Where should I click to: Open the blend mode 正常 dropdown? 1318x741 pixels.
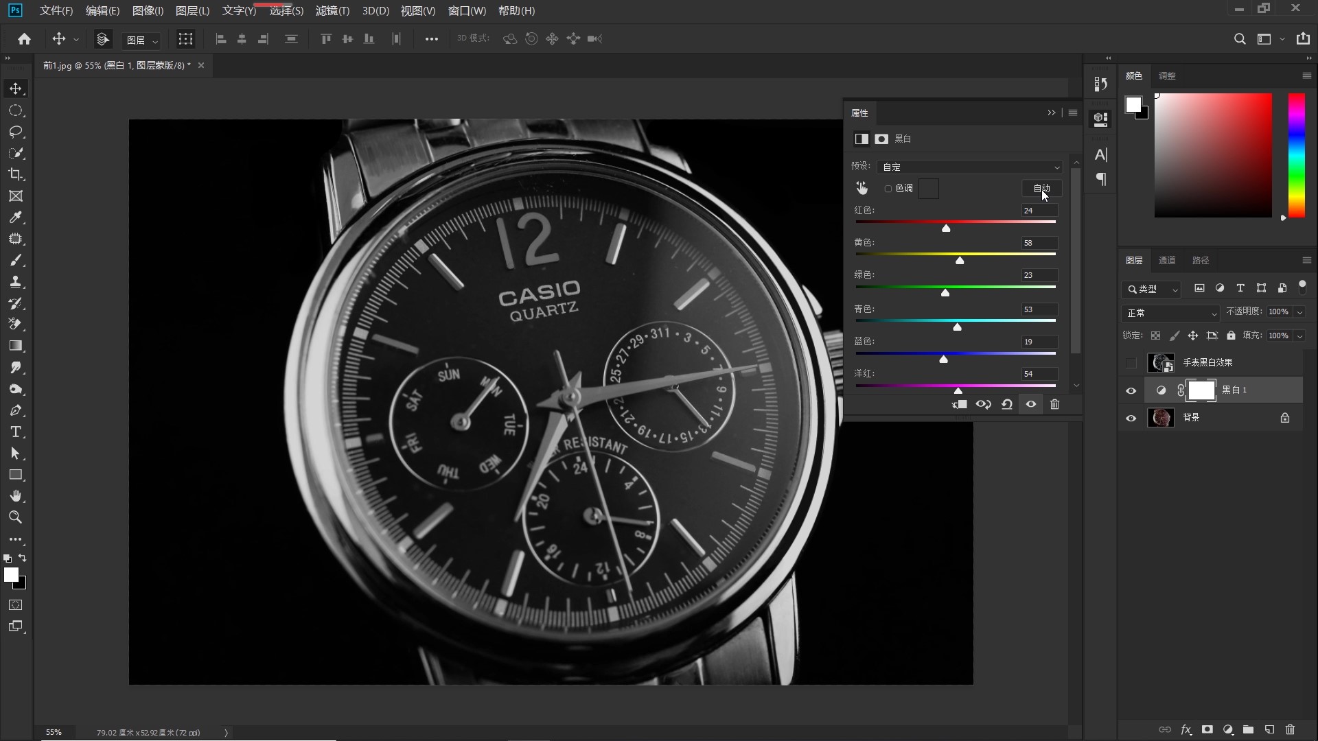[x=1170, y=313]
